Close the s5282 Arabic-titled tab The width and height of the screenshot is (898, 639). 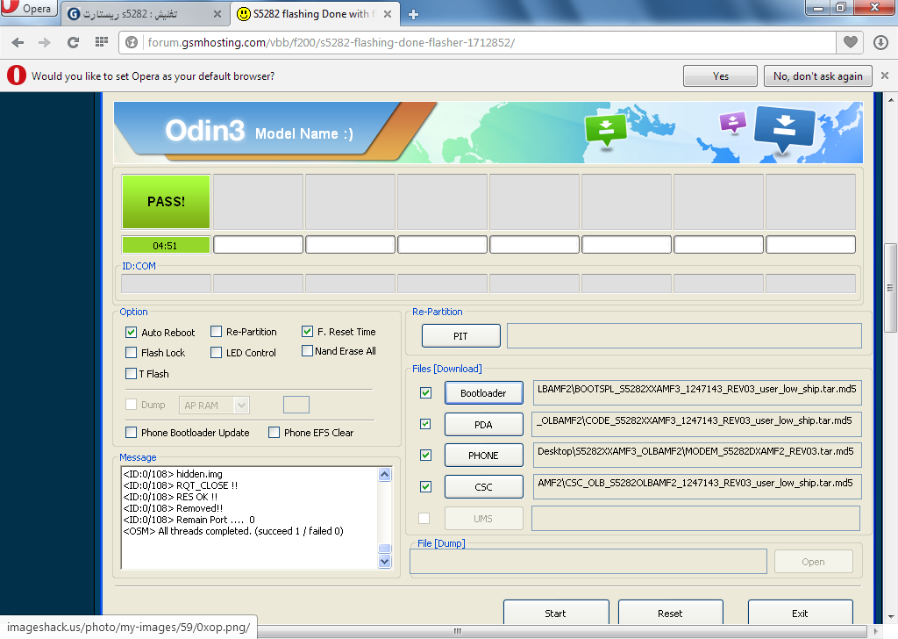point(217,14)
